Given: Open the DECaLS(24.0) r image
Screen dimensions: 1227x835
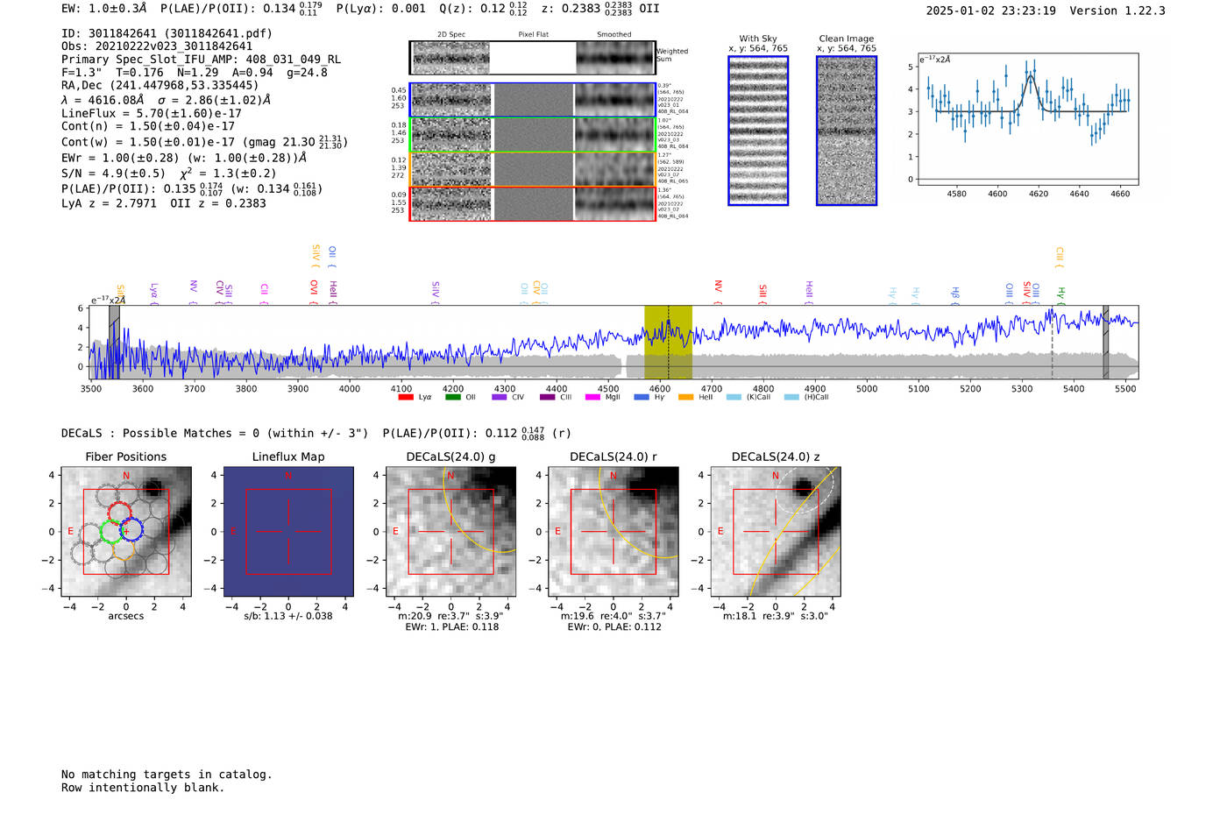Looking at the screenshot, I should pyautogui.click(x=613, y=532).
